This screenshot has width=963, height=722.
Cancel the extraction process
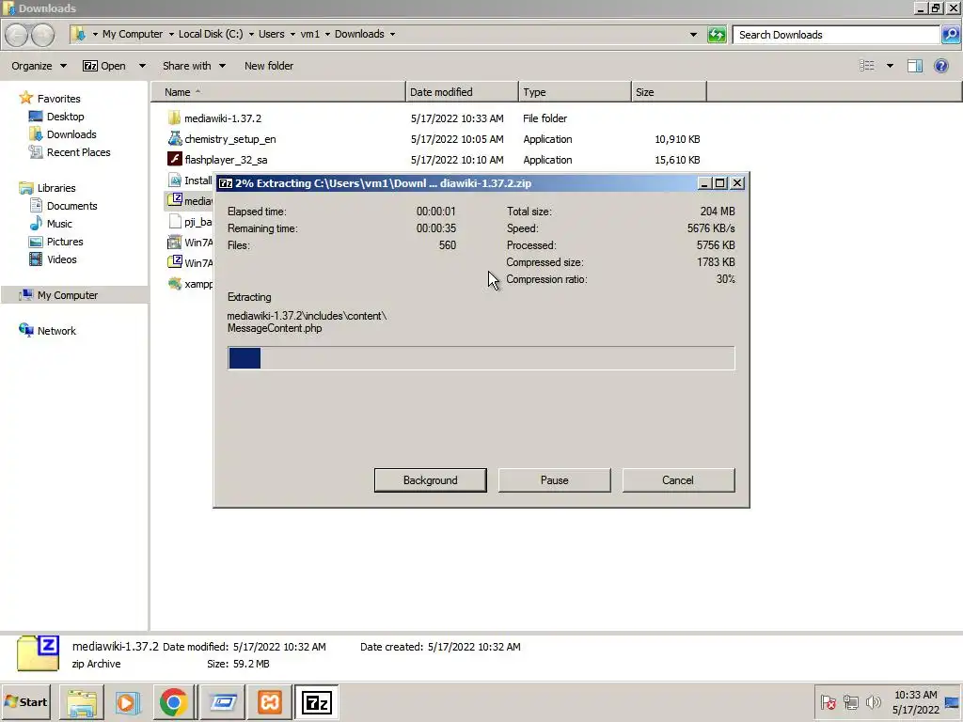[678, 480]
